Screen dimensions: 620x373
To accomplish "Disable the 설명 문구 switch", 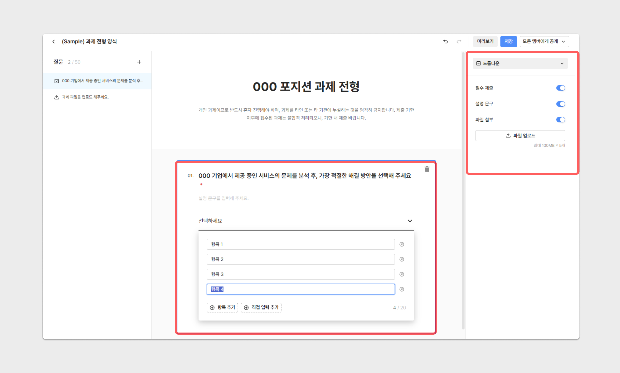I will (560, 104).
